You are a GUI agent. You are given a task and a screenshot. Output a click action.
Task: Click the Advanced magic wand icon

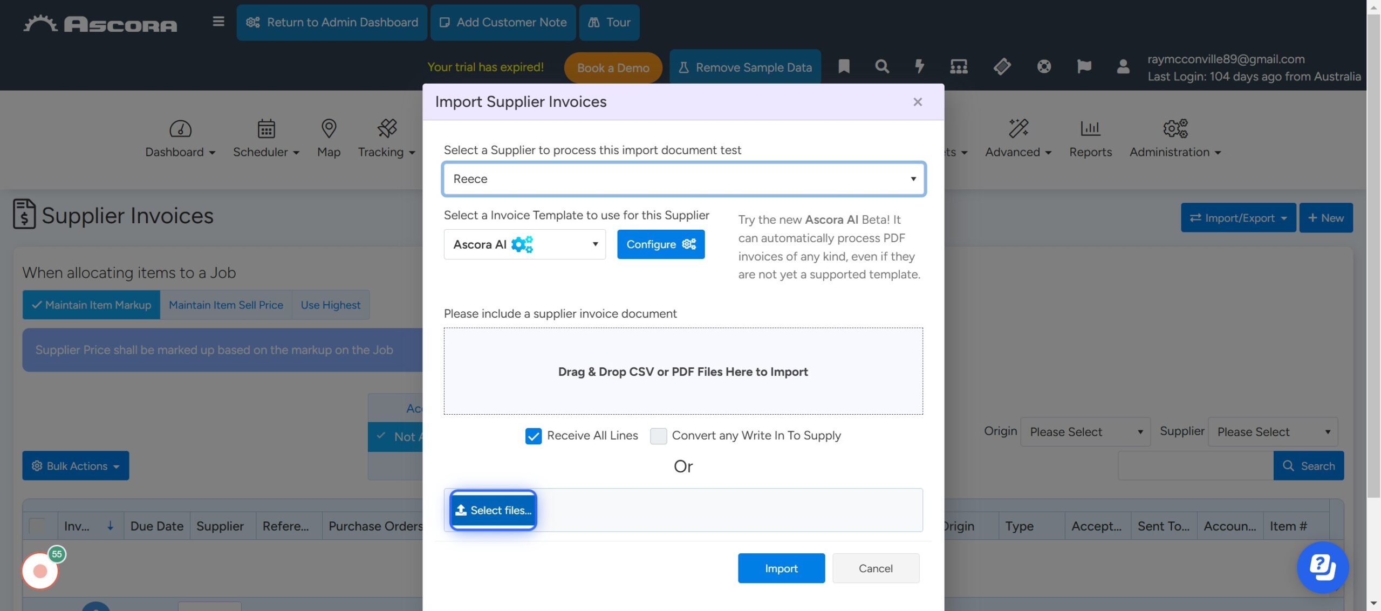point(1018,128)
